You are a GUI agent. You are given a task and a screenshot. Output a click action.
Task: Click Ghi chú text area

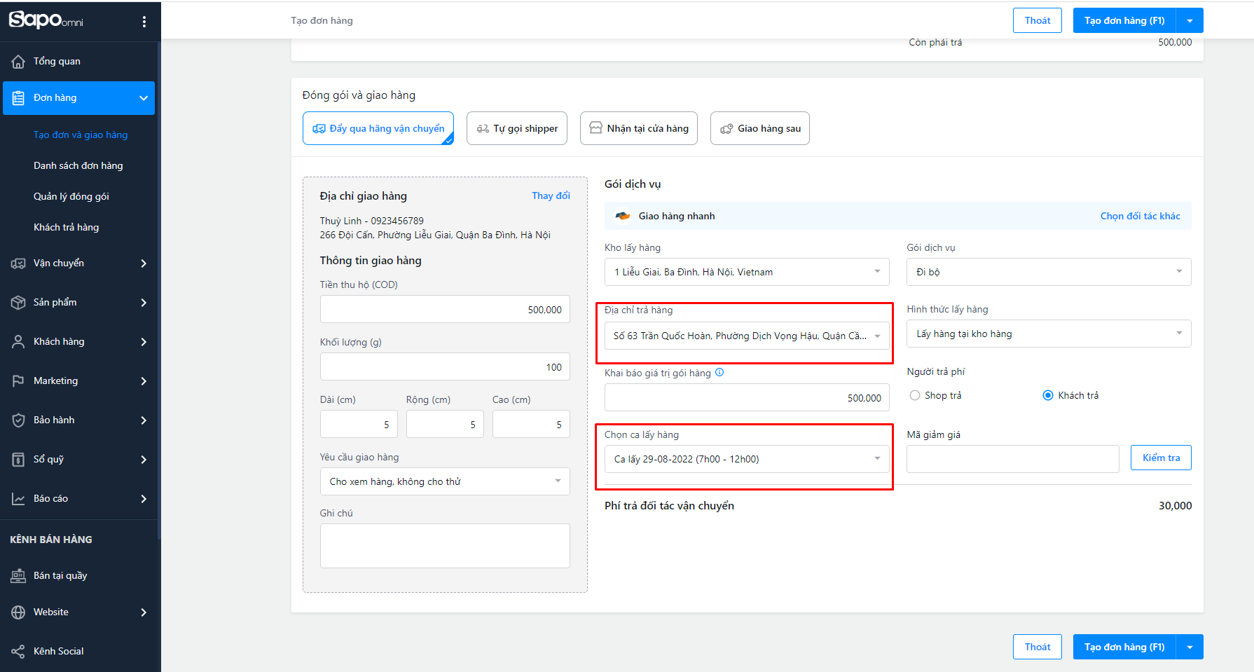point(445,546)
